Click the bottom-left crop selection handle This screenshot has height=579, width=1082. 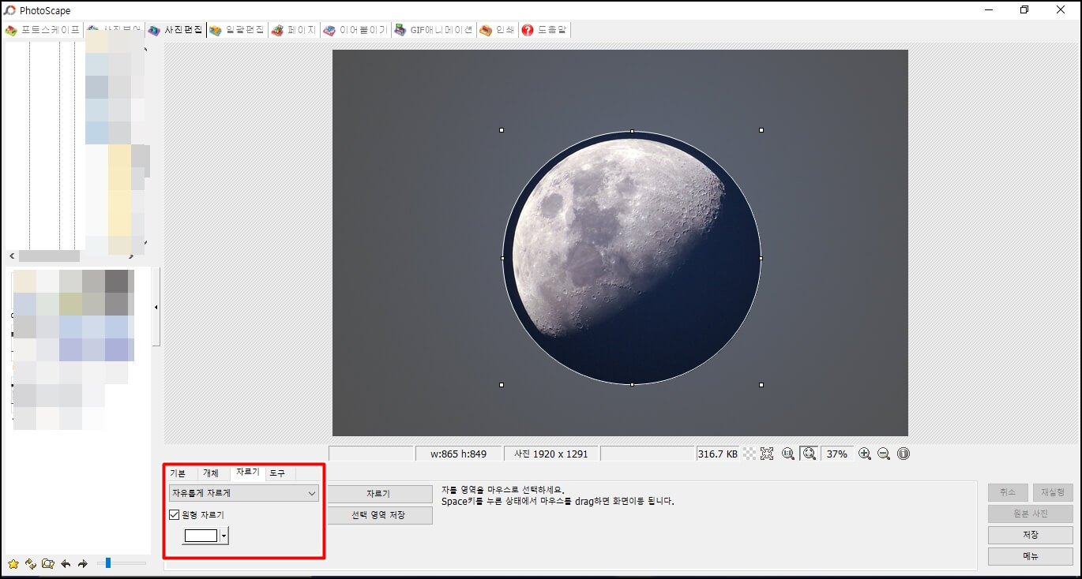tap(502, 385)
